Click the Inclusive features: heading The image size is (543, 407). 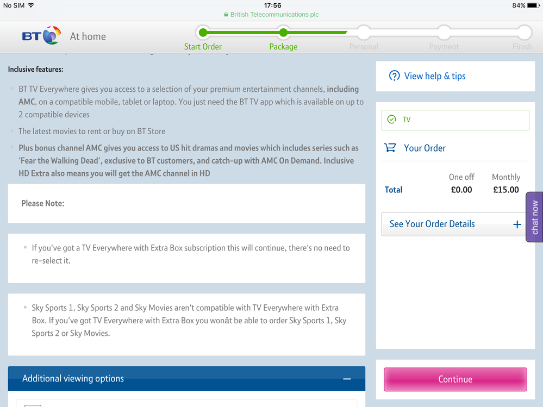pos(36,69)
